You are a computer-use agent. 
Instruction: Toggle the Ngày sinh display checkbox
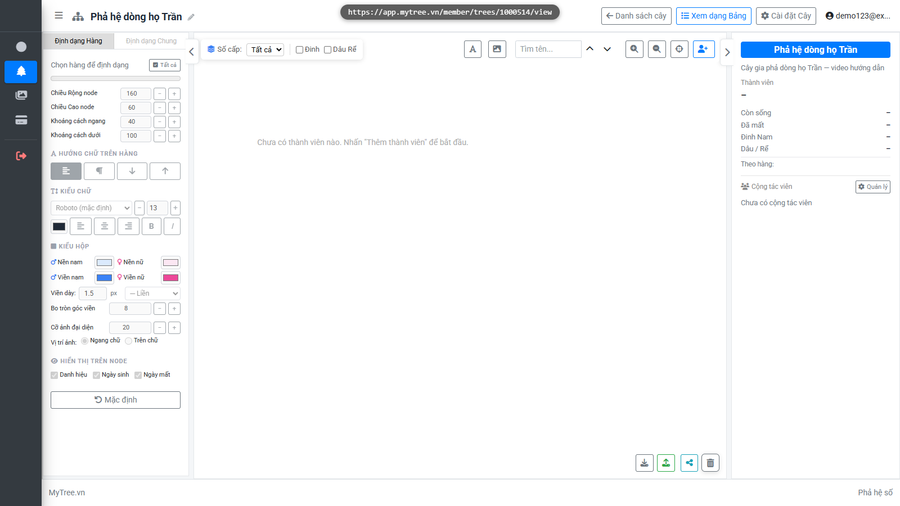[96, 375]
